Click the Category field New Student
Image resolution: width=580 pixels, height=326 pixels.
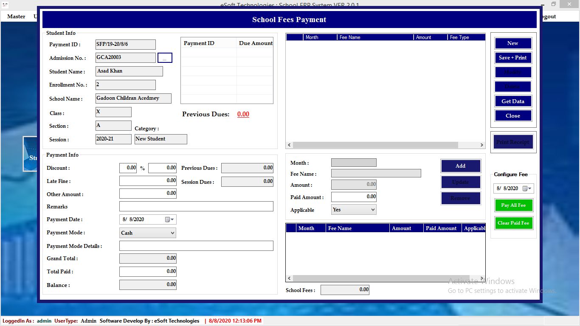[x=161, y=139]
